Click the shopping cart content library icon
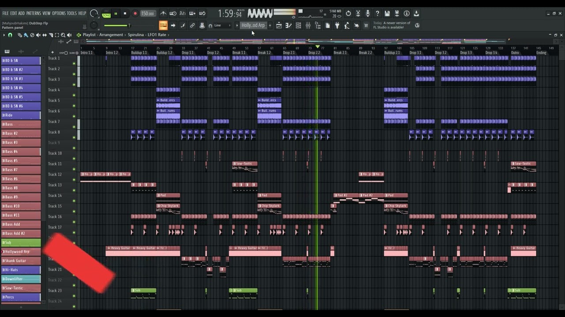 pos(366,26)
